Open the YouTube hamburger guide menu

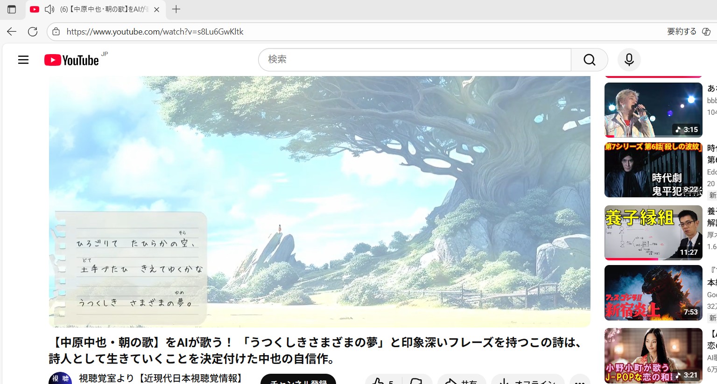(23, 60)
